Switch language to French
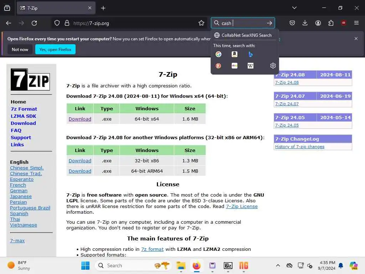This screenshot has width=365, height=274. pos(18,185)
